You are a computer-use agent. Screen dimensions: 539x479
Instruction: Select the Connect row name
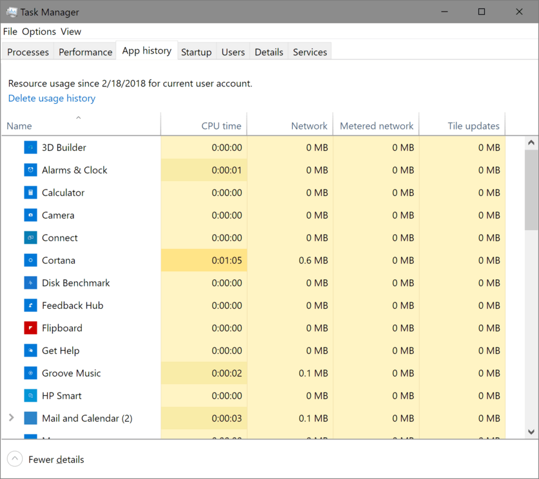tap(60, 238)
